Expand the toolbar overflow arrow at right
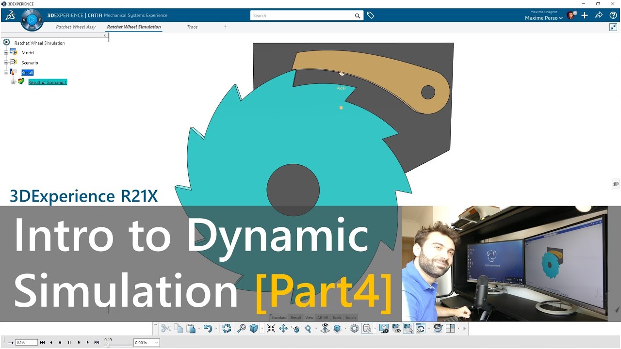The image size is (621, 349). [464, 329]
